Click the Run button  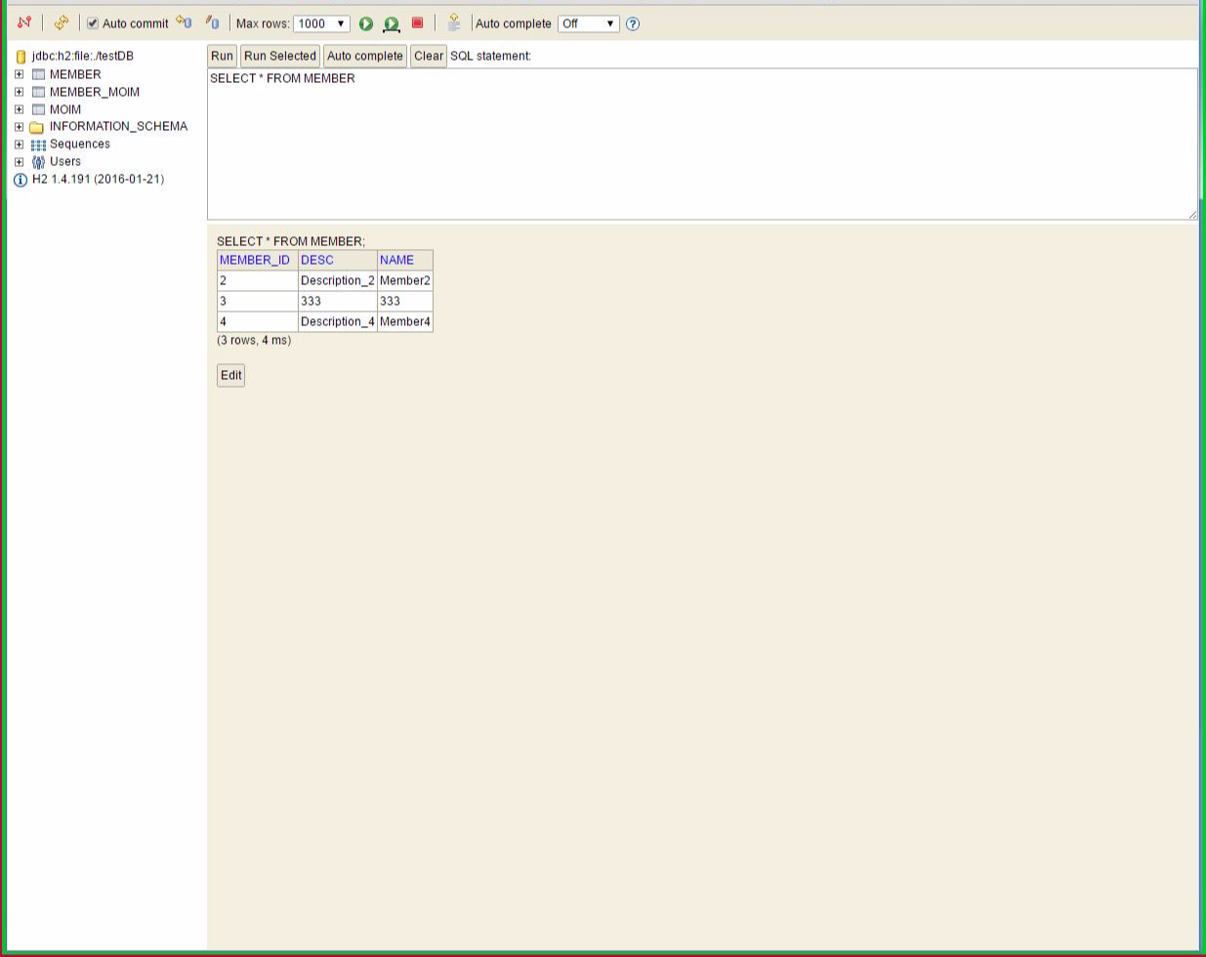222,56
